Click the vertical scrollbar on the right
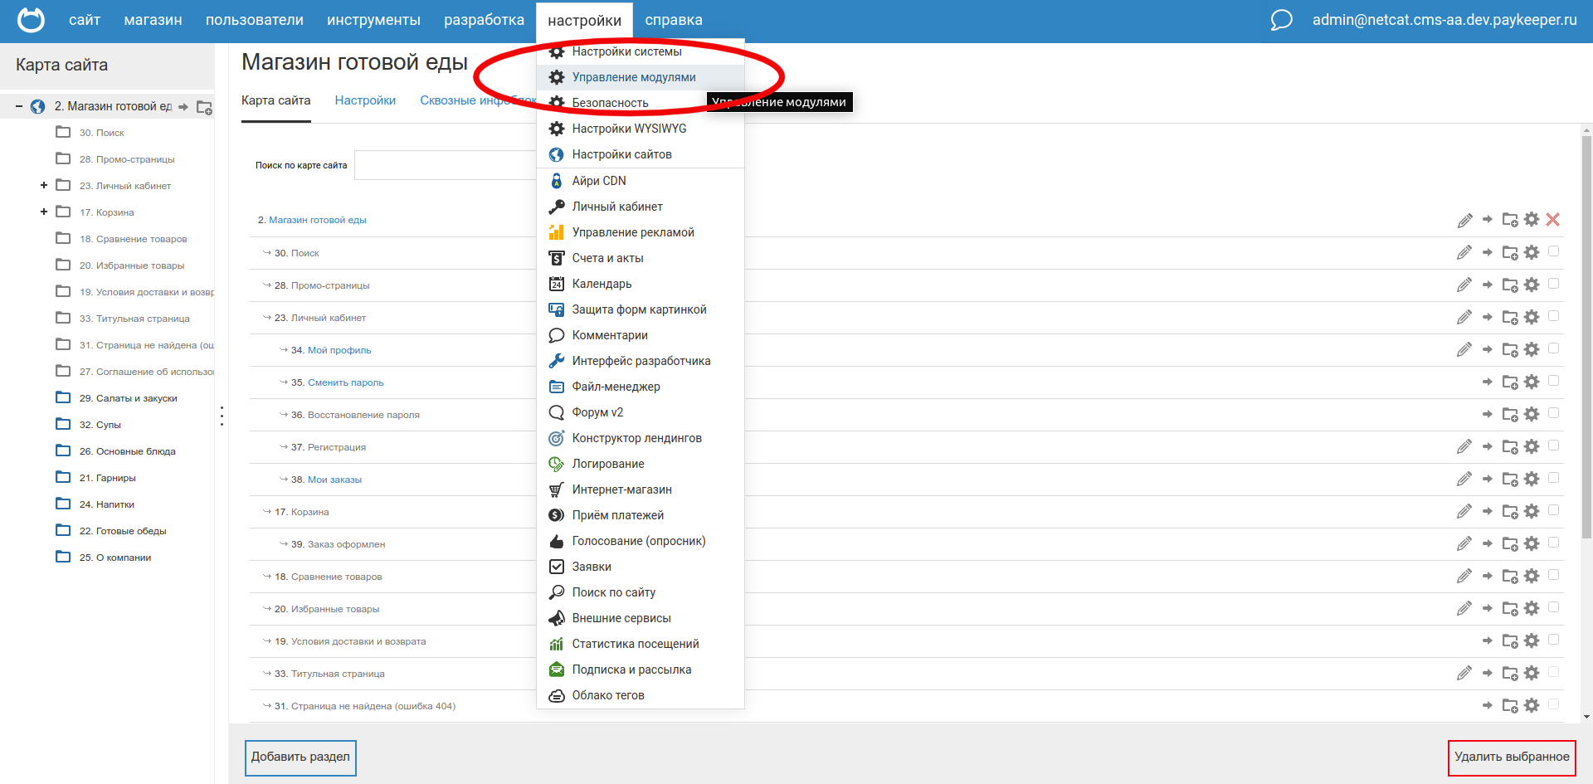The width and height of the screenshot is (1593, 784). tap(1586, 332)
